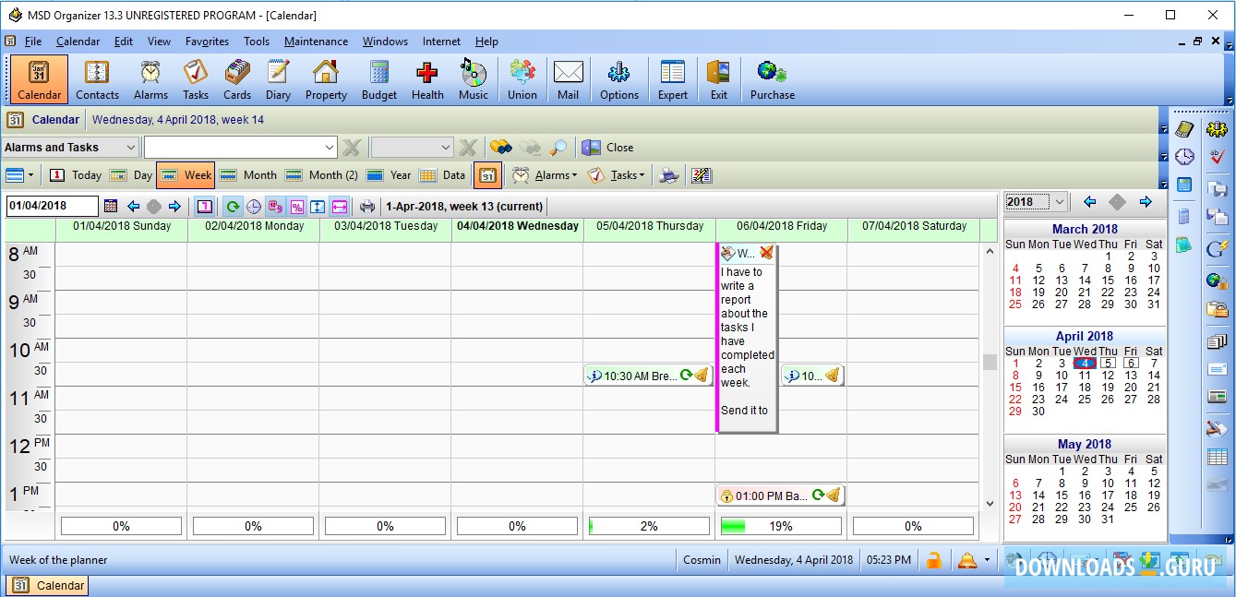Screen dimensions: 1236x597
Task: Click the Today button
Action: [x=76, y=175]
